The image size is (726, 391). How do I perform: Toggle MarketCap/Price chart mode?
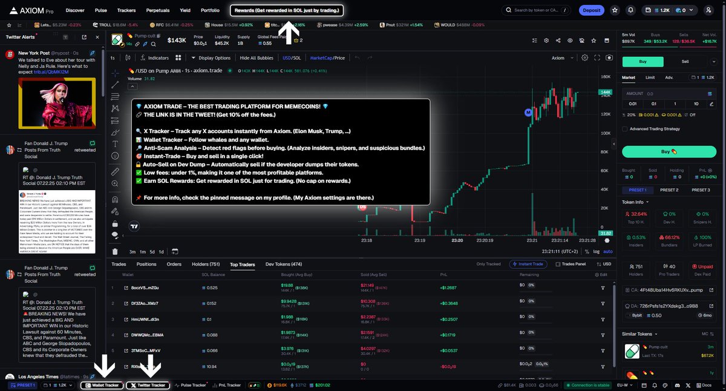pyautogui.click(x=327, y=58)
